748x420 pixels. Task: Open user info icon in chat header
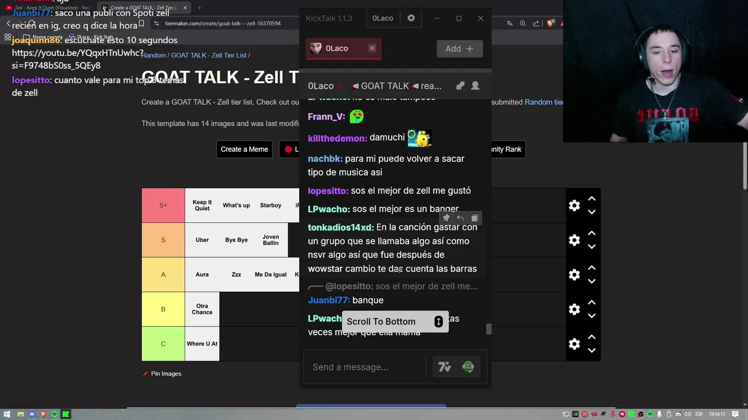point(475,86)
